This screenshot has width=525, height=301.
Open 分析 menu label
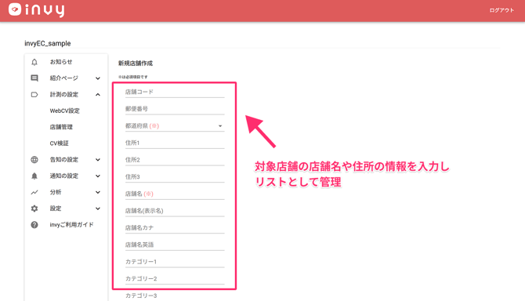tap(56, 192)
